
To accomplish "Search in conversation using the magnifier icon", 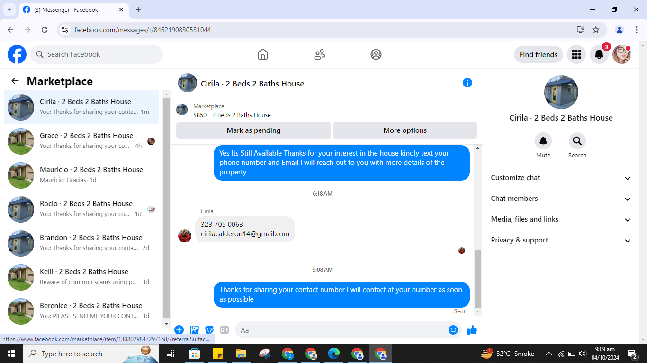I will coord(577,141).
